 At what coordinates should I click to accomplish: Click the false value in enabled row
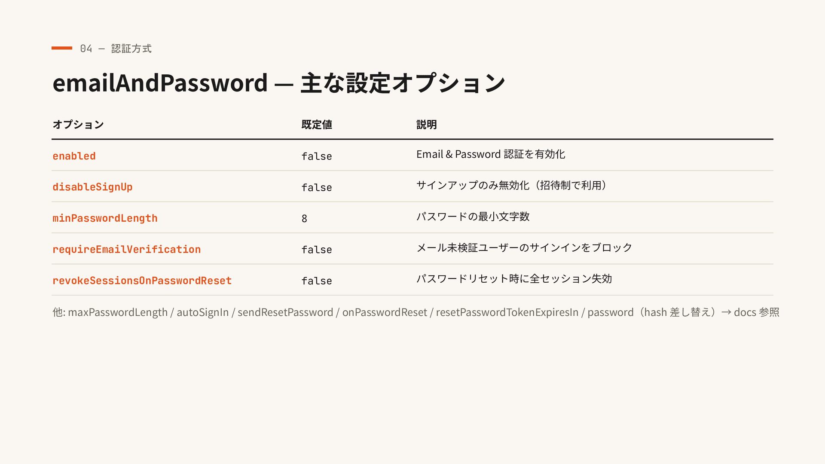pyautogui.click(x=317, y=156)
